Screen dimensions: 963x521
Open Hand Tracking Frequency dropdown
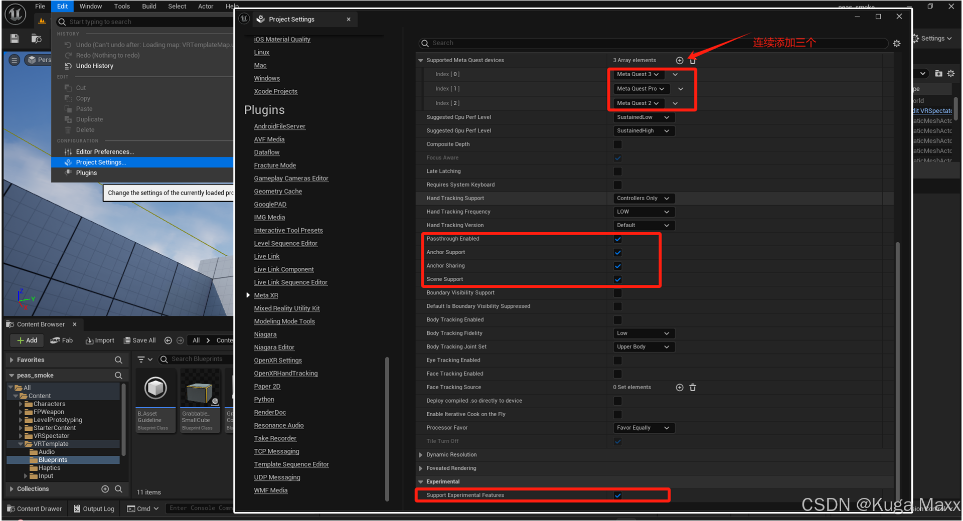tap(644, 212)
